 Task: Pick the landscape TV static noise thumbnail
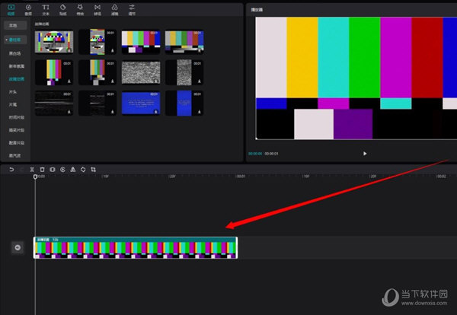[x=141, y=72]
